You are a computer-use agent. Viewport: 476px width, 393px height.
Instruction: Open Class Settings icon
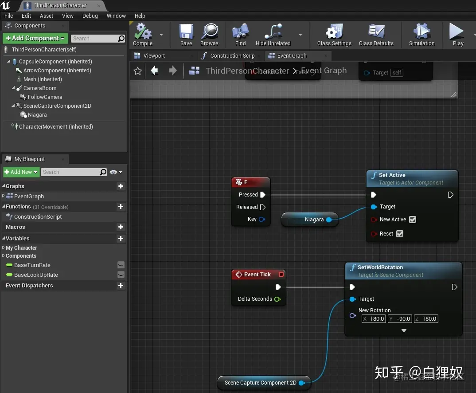point(334,31)
